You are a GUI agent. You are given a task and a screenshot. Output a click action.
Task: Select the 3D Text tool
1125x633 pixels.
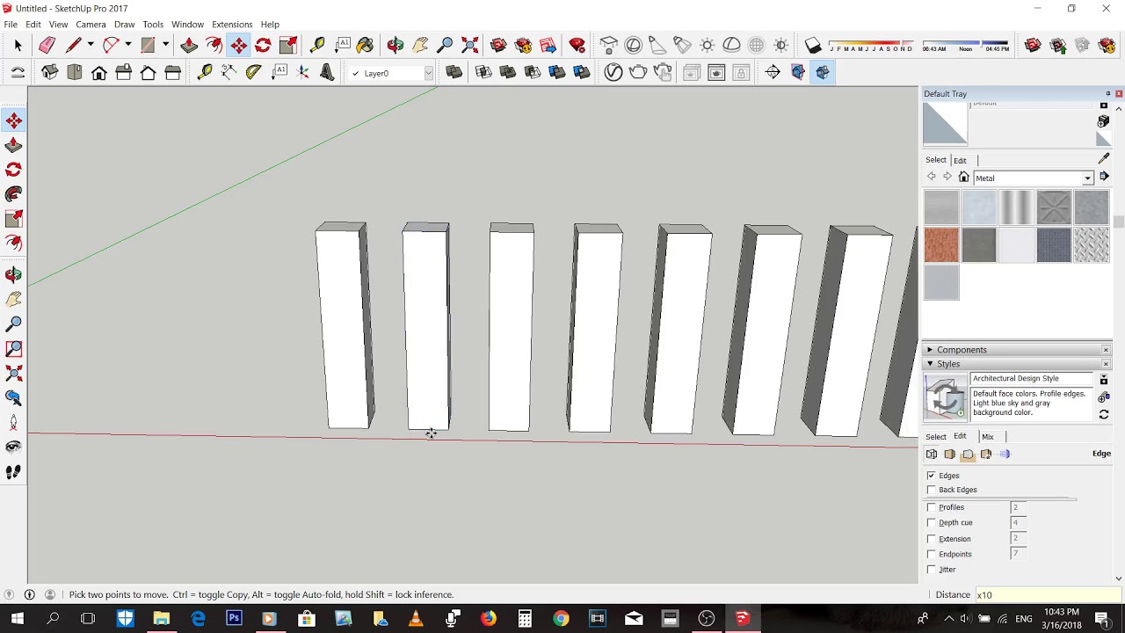coord(327,73)
